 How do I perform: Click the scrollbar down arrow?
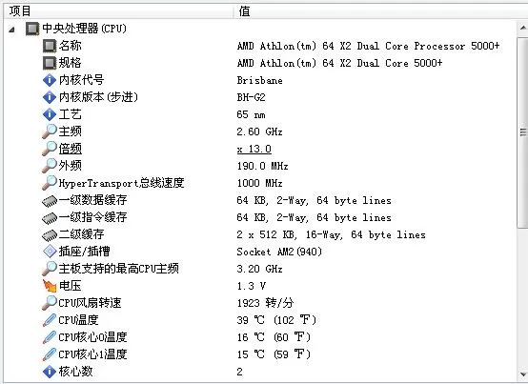pos(523,374)
